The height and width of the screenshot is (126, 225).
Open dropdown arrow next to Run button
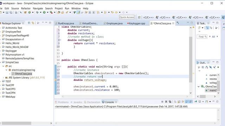tap(47, 13)
